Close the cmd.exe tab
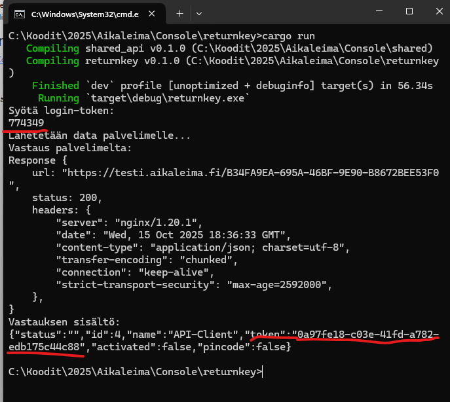 click(153, 13)
